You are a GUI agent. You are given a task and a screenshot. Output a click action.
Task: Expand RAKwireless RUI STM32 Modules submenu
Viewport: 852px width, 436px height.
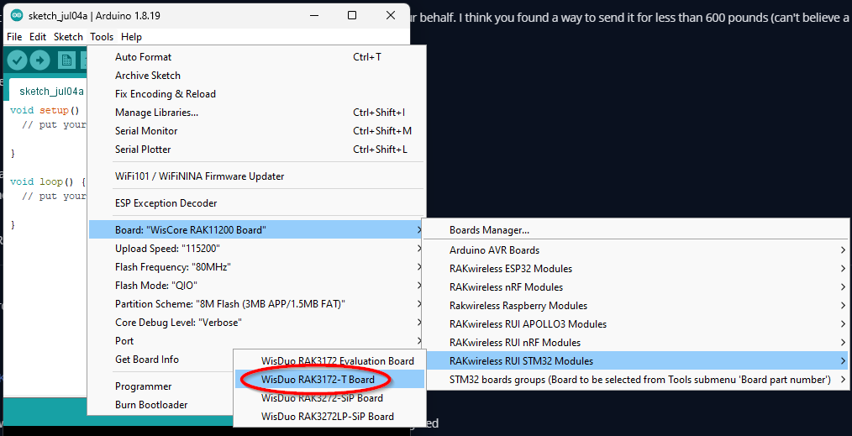pos(521,361)
